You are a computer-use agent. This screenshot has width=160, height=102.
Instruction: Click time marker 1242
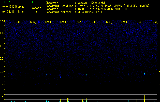pyautogui.click(x=33, y=22)
